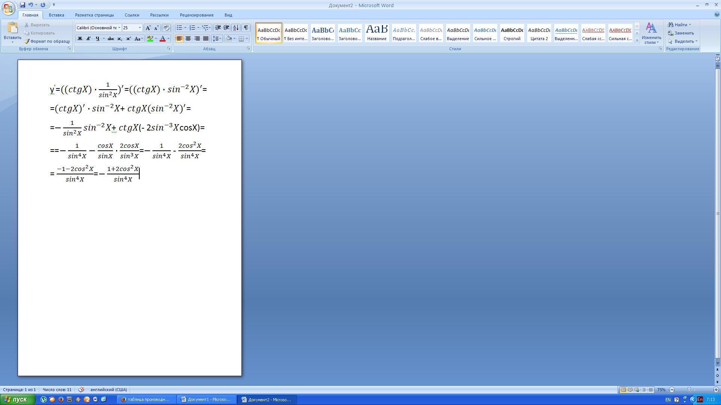
Task: Click the Grow Font icon
Action: 148,28
